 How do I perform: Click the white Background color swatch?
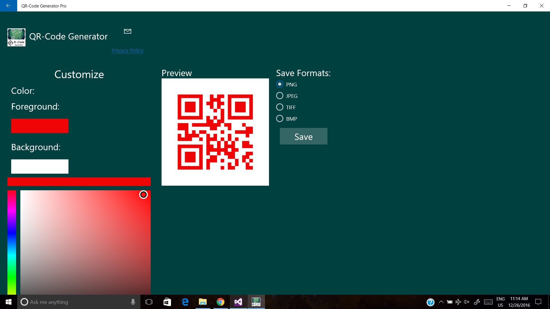[x=40, y=167]
